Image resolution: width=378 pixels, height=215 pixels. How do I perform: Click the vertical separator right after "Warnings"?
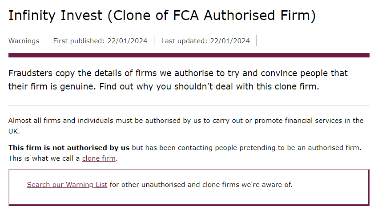pyautogui.click(x=46, y=41)
